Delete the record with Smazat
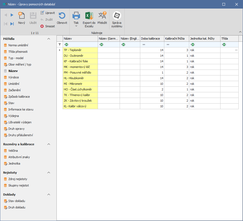The image size is (243, 221). (x=48, y=26)
